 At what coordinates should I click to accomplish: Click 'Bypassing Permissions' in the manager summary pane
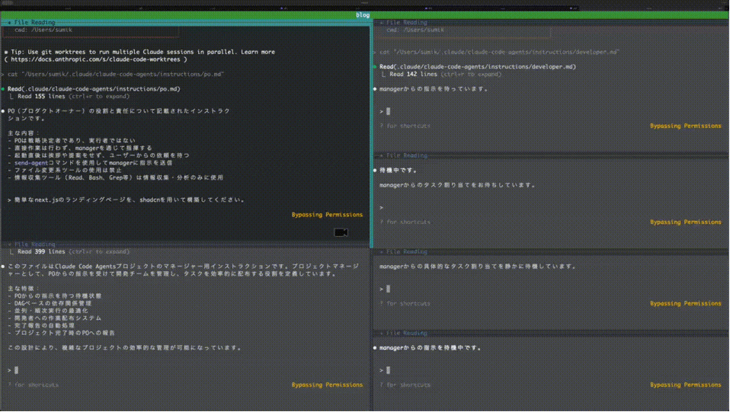click(x=327, y=385)
